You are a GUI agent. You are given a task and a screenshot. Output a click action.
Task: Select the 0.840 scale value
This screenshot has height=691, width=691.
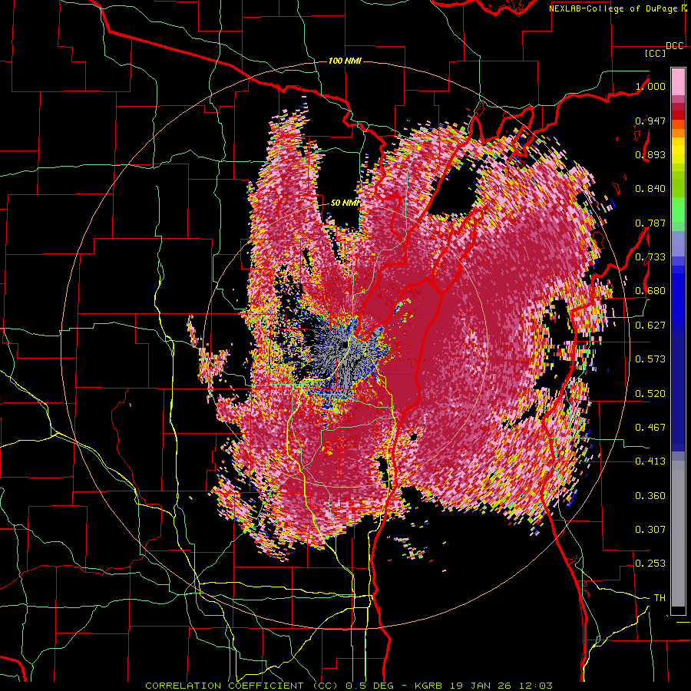click(650, 189)
